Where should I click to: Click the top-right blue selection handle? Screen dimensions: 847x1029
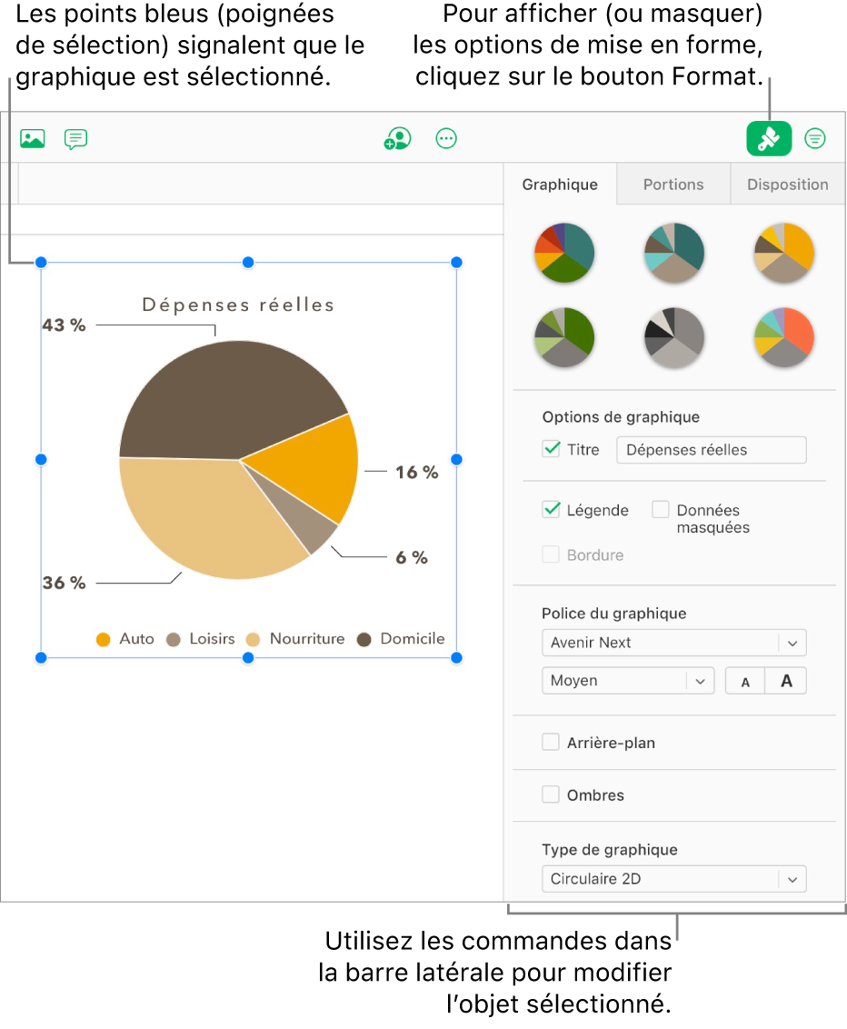pyautogui.click(x=456, y=263)
